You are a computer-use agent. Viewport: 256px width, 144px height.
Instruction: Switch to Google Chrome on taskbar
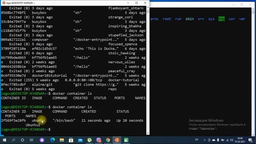click(108, 140)
